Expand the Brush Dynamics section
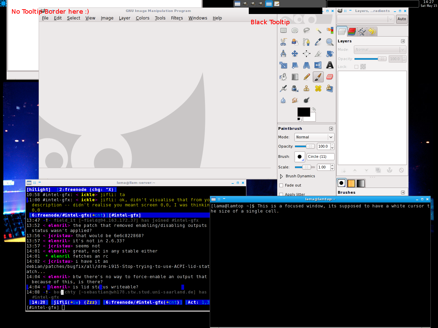 281,176
